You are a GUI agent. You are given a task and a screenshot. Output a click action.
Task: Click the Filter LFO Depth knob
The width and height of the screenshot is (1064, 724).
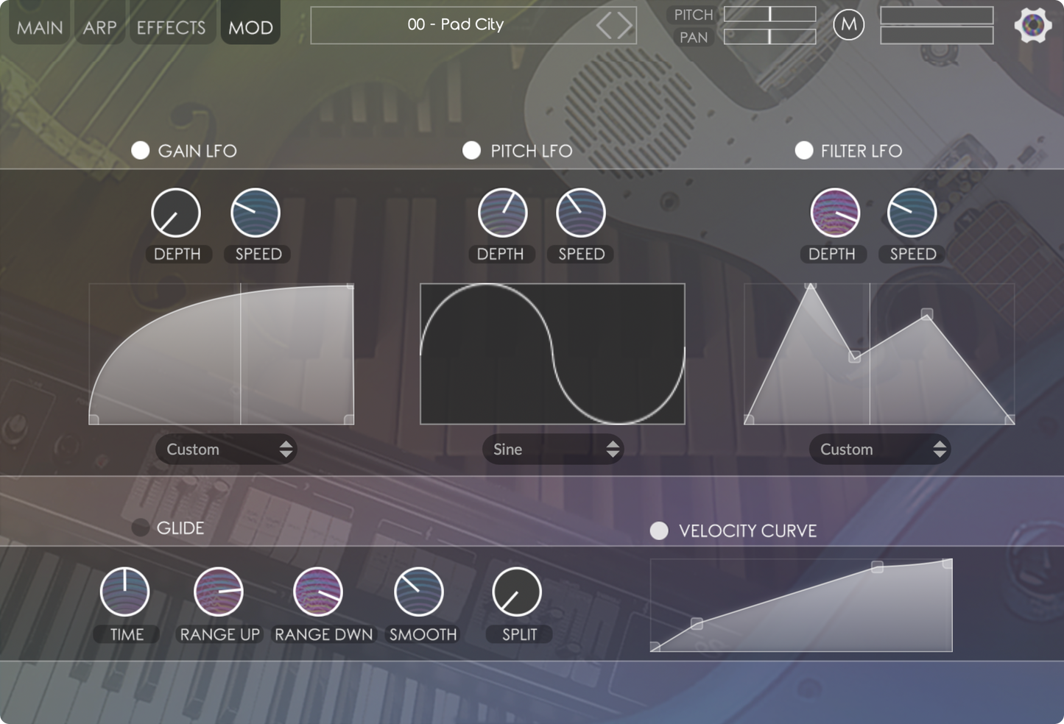[x=835, y=213]
